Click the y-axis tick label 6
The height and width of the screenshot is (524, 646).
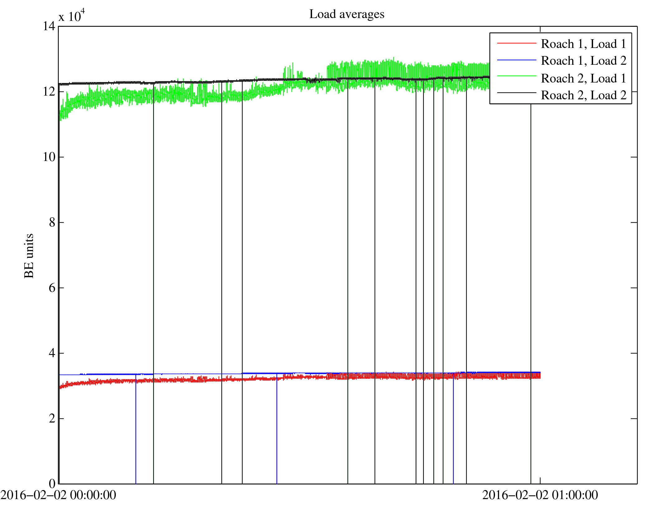click(x=52, y=288)
